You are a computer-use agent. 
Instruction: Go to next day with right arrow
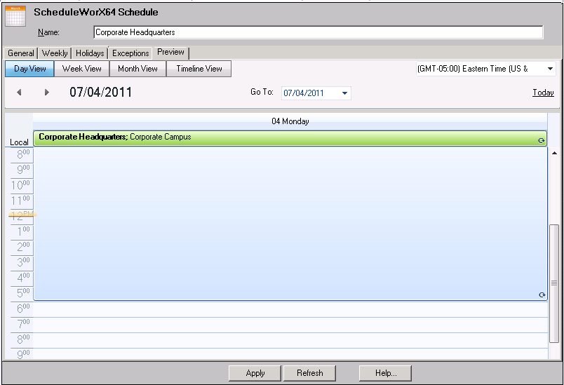click(47, 93)
